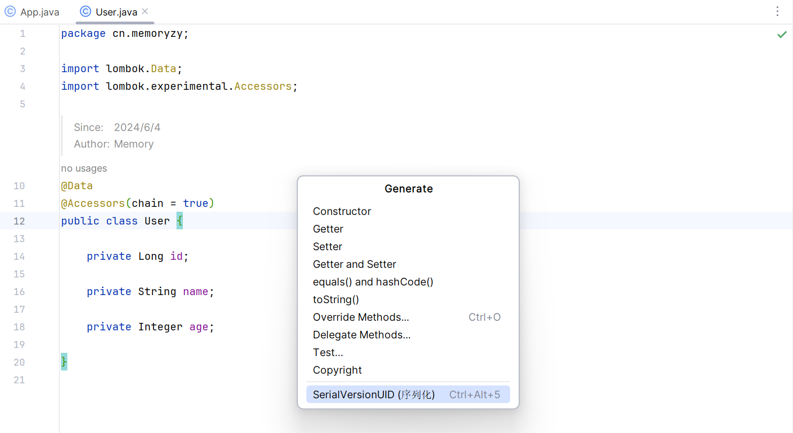Select Getter in the Generate popup

(328, 229)
